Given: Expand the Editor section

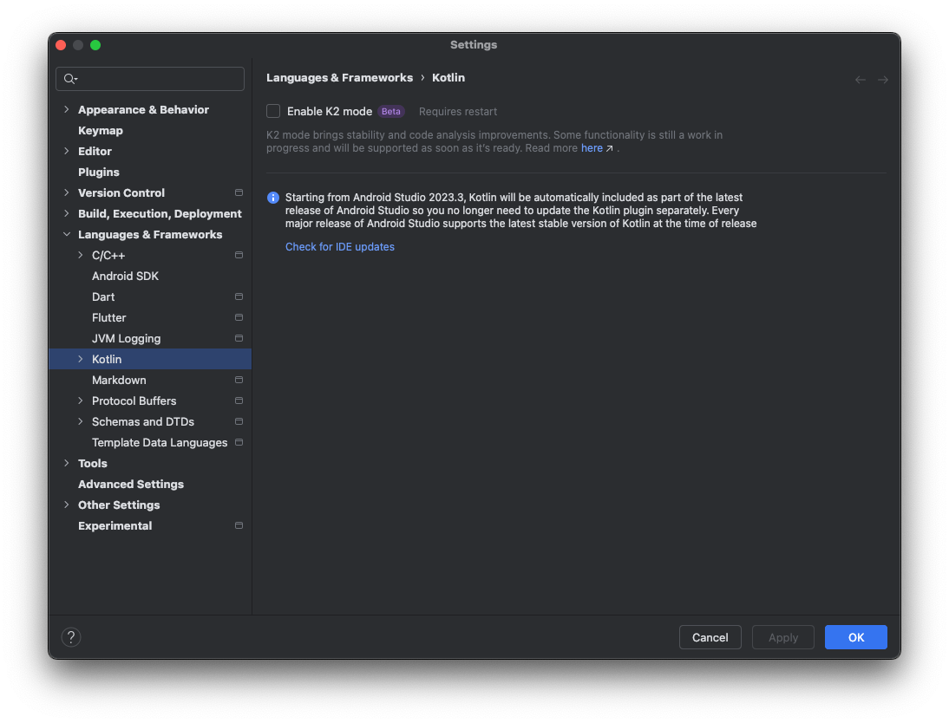Looking at the screenshot, I should pyautogui.click(x=67, y=151).
